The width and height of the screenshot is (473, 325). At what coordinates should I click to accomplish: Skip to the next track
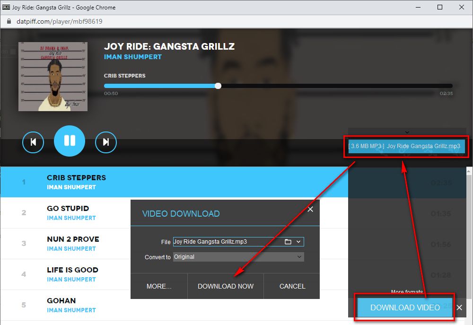[x=106, y=142]
